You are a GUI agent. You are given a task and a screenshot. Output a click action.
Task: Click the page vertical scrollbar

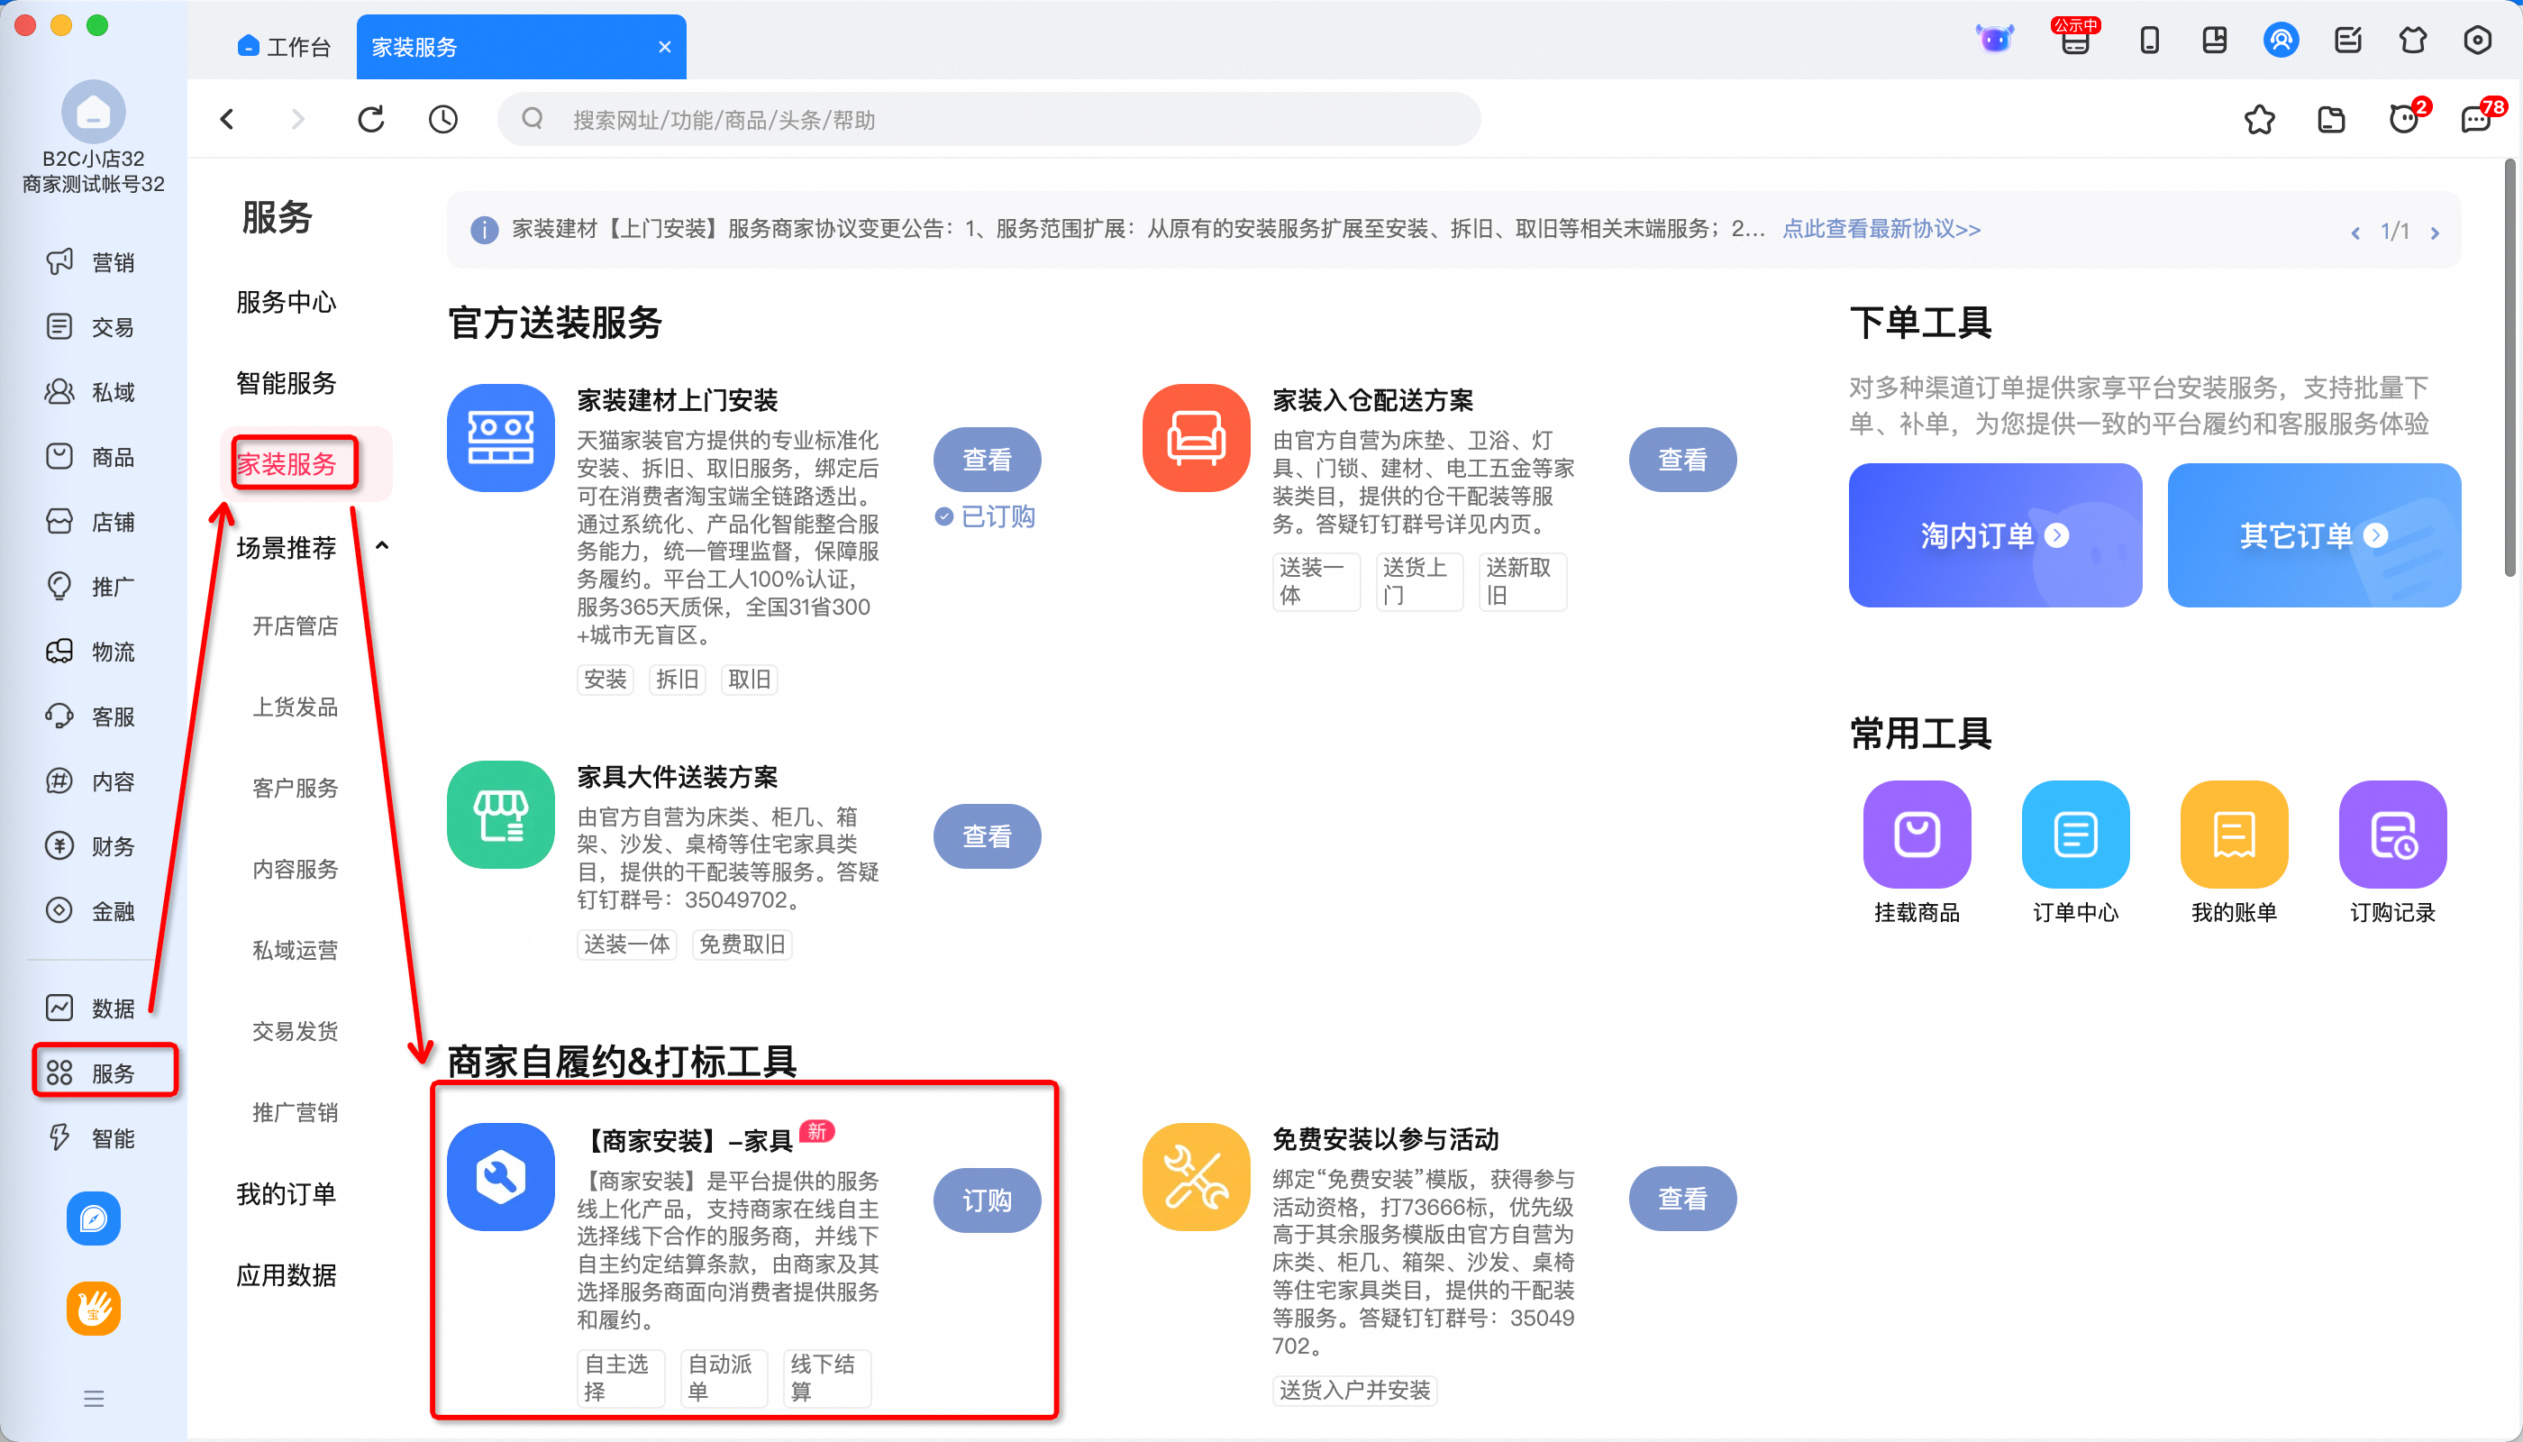(2510, 367)
